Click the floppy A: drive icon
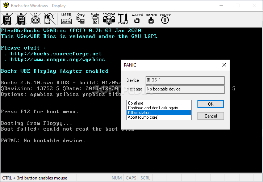 [x=7, y=19]
